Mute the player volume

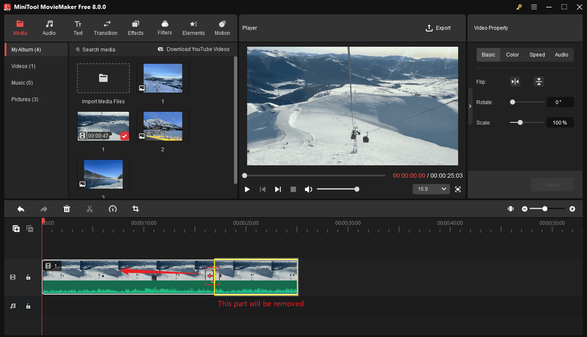coord(308,189)
